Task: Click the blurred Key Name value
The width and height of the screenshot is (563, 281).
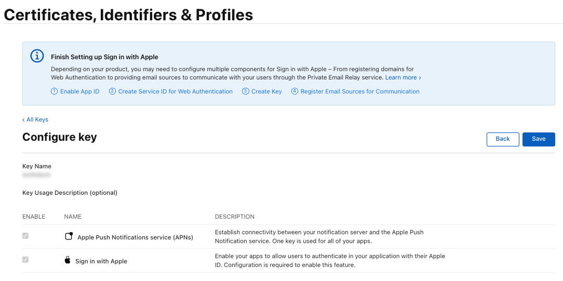Action: tap(36, 176)
